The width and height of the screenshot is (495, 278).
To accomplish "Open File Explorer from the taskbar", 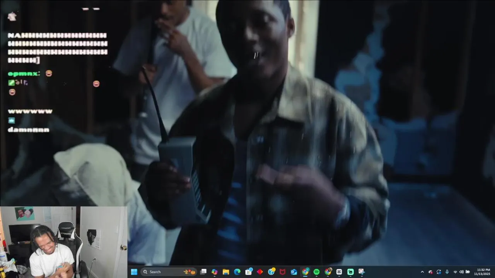I will [x=226, y=272].
